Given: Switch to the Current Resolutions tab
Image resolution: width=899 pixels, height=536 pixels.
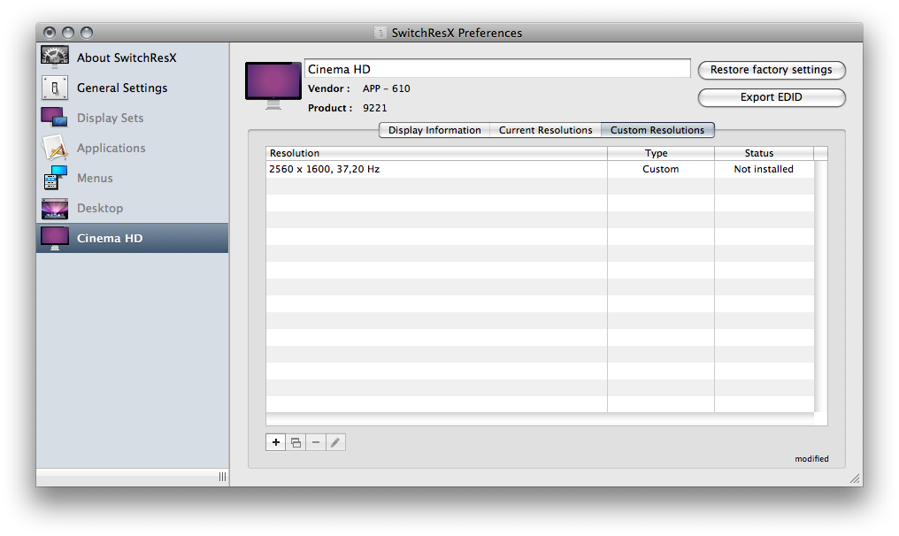Looking at the screenshot, I should [x=545, y=130].
